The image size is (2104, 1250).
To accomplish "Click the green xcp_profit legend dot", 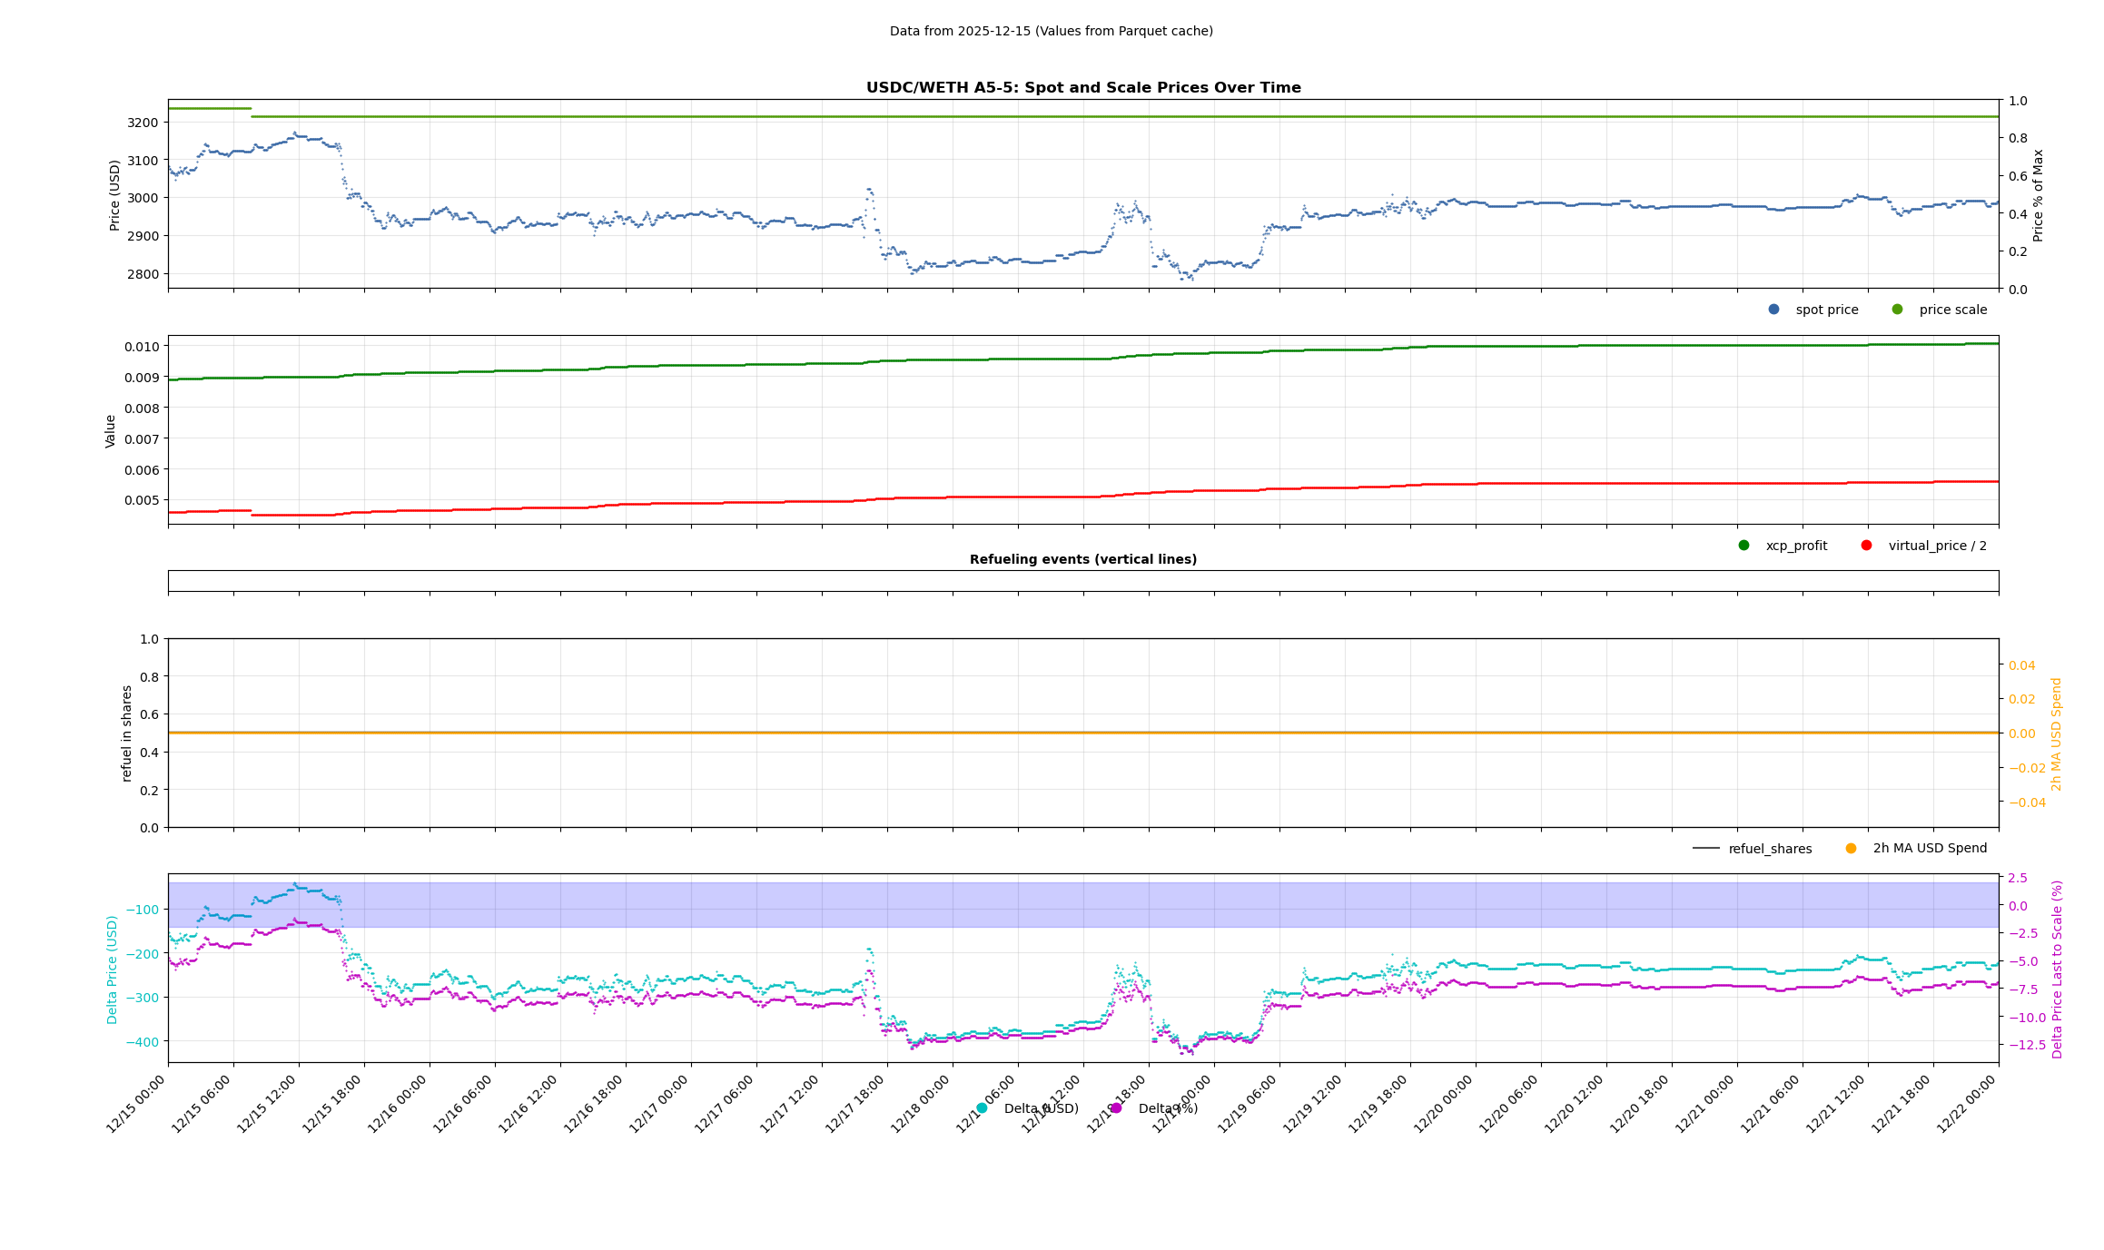I will click(x=1743, y=546).
